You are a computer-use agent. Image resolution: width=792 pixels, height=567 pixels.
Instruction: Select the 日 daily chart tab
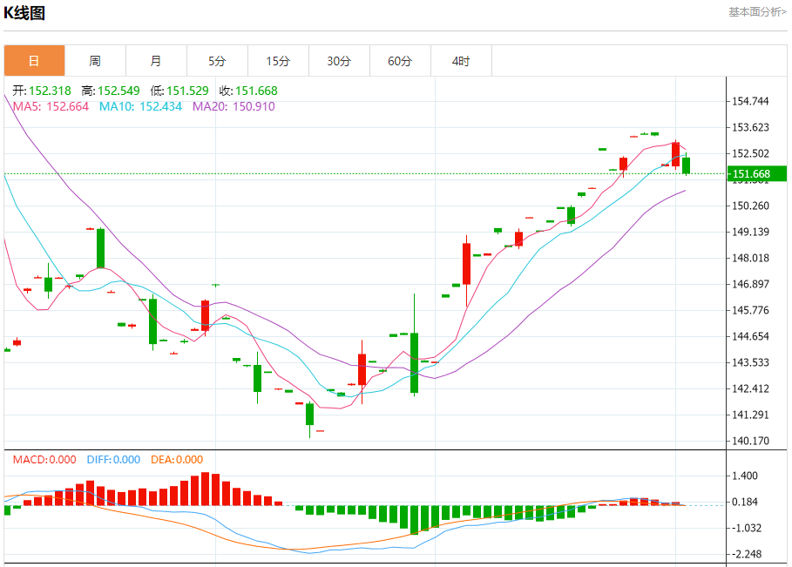click(x=34, y=61)
